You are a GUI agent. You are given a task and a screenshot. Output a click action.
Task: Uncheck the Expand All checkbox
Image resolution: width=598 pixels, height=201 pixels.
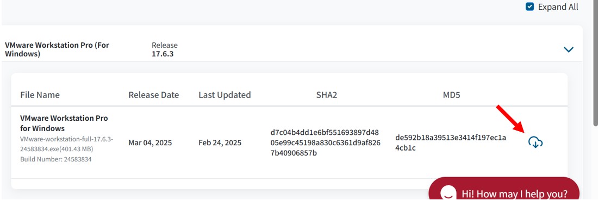[x=530, y=7]
